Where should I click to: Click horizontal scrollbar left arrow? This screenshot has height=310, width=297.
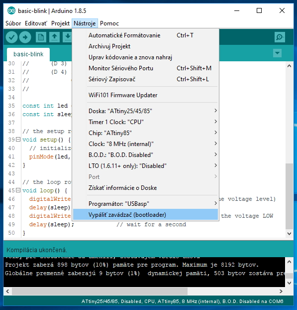(x=7, y=291)
